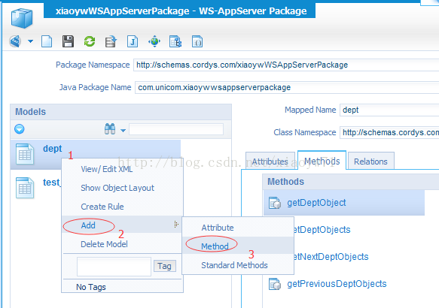439x308 pixels.
Task: Click tag text input in context menu
Action: [114, 267]
